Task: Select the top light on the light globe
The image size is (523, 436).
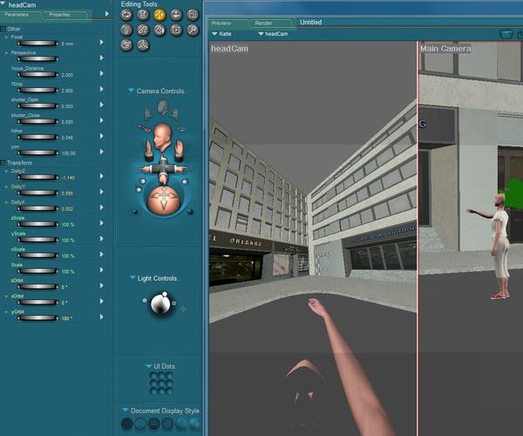Action: [165, 294]
